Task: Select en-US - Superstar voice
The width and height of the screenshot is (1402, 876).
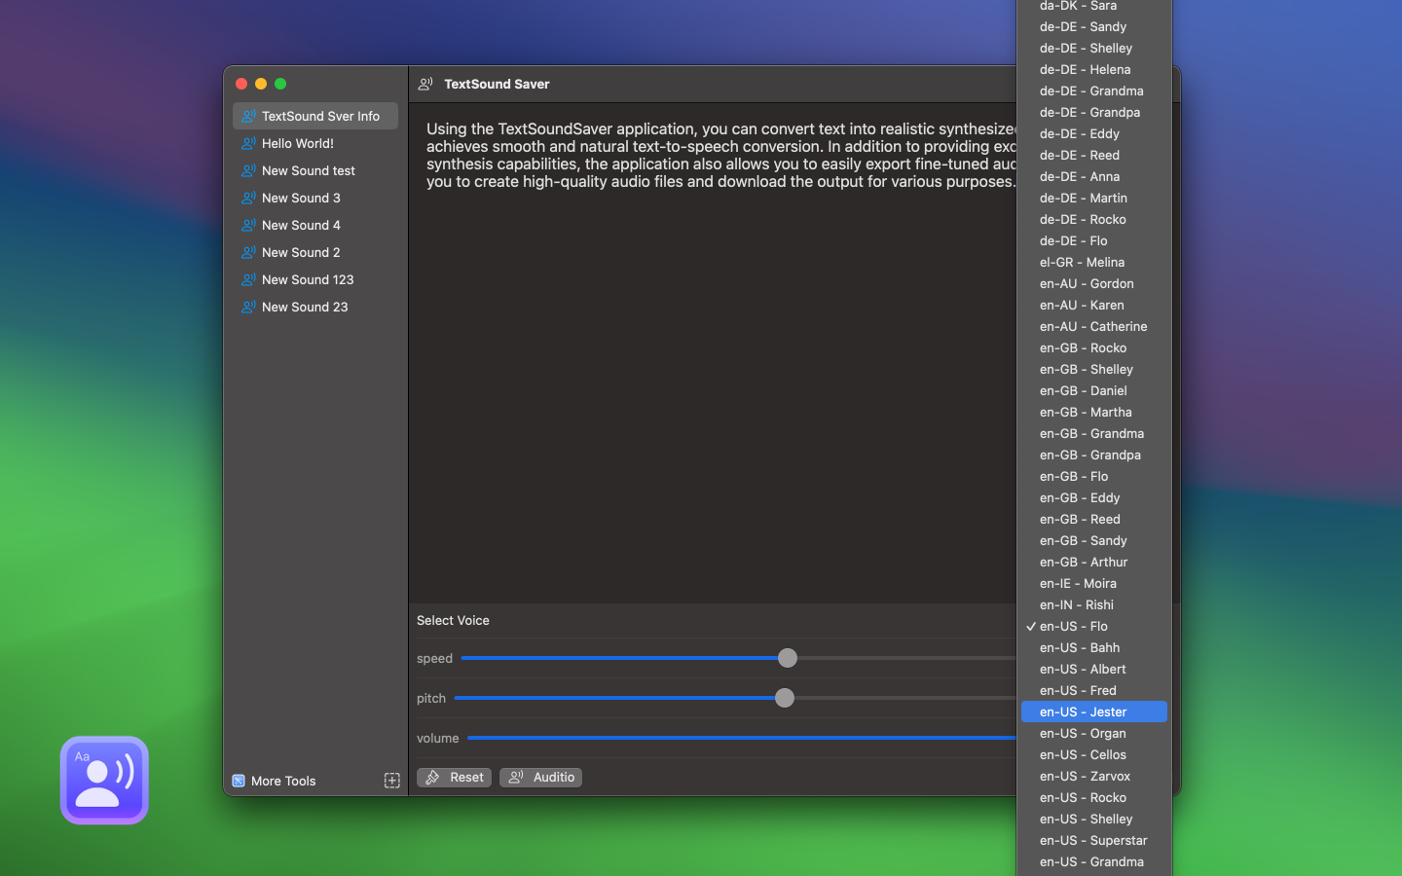Action: [1094, 840]
